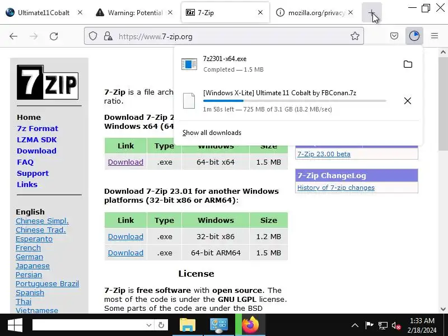Image resolution: width=448 pixels, height=336 pixels.
Task: Click the Forward navigation arrow
Action: [x=34, y=36]
